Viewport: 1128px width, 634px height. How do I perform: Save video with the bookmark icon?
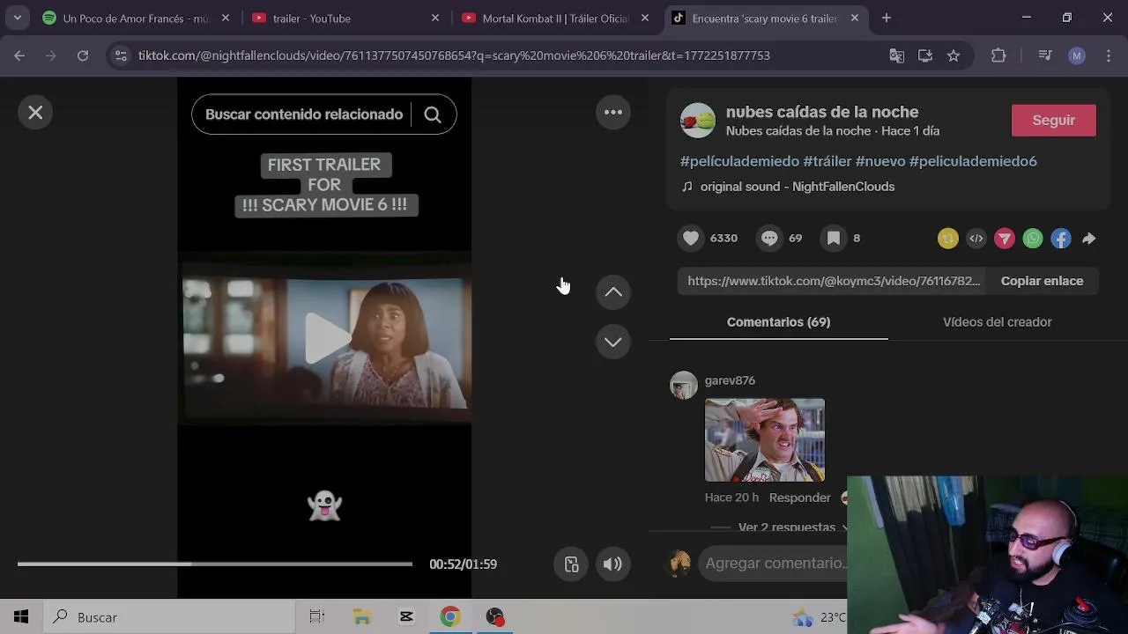[833, 238]
